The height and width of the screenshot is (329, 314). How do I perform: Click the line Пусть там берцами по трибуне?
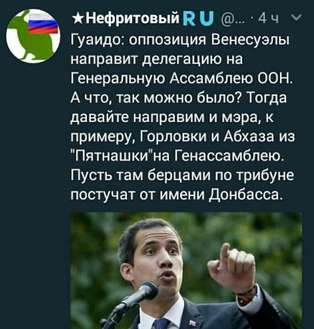click(x=183, y=175)
